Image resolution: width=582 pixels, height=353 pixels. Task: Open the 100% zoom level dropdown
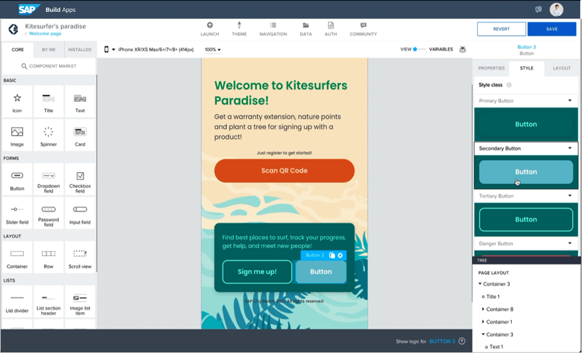tap(213, 50)
